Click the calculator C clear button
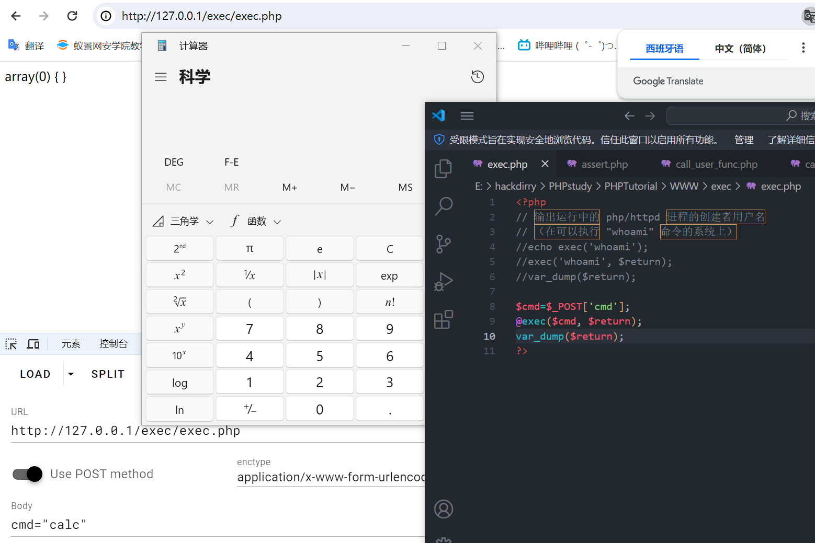Viewport: 815px width, 543px height. [390, 248]
